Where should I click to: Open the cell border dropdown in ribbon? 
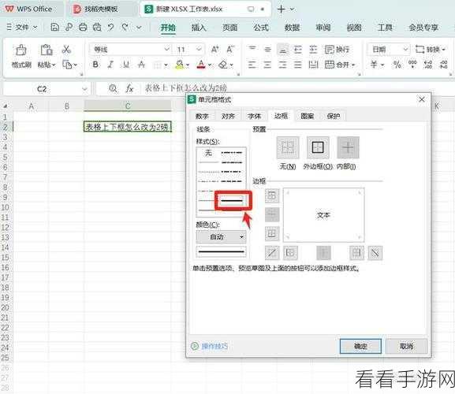166,65
